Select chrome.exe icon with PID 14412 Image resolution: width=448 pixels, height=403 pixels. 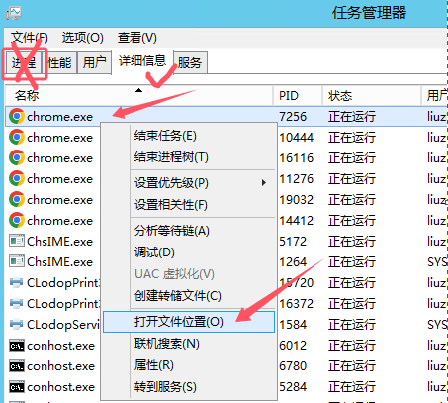point(17,220)
